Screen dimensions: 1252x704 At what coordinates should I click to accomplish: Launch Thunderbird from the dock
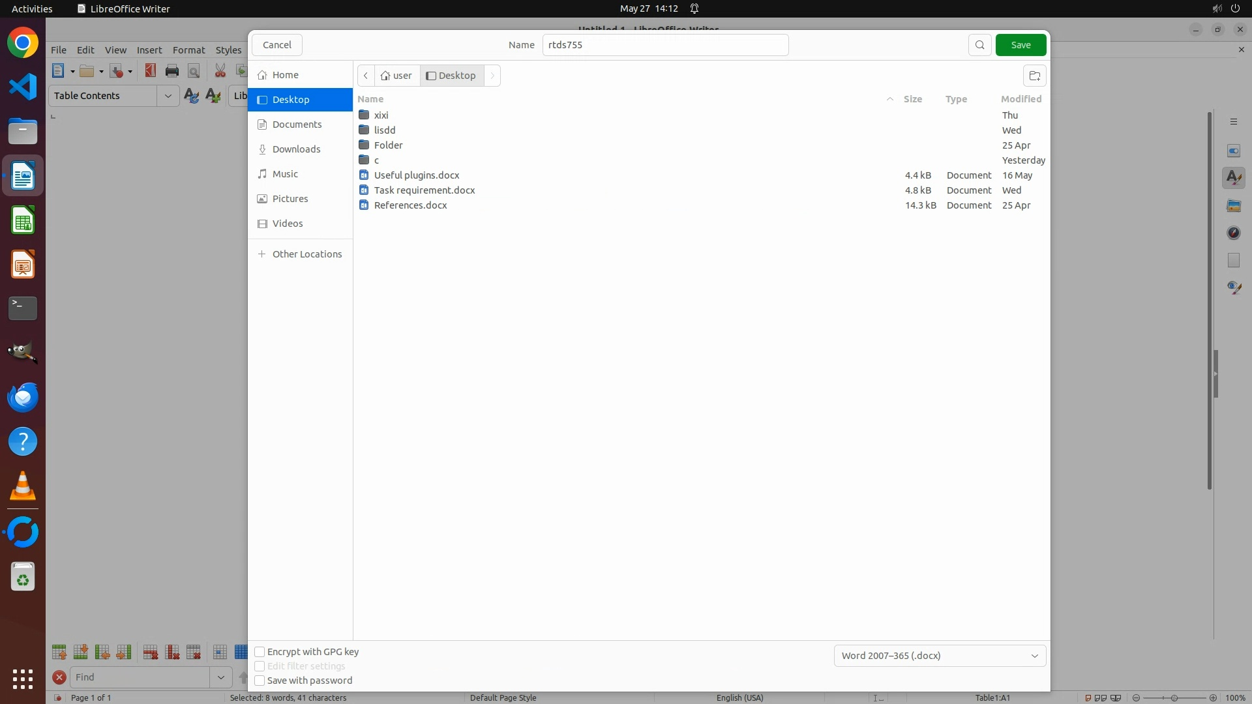click(x=23, y=398)
